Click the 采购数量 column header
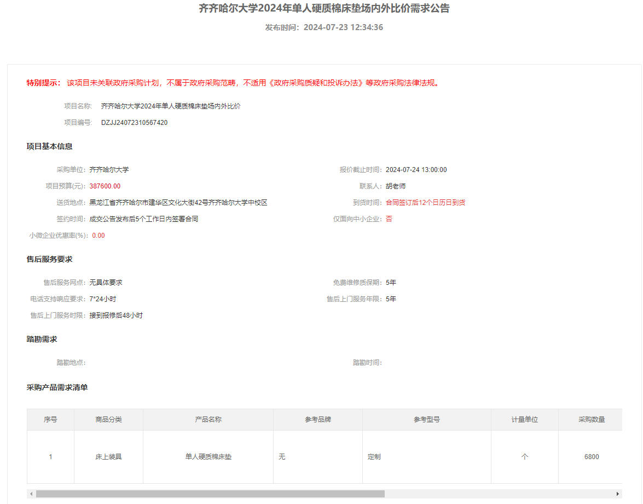Screen dimensions: 643x504 coord(591,420)
